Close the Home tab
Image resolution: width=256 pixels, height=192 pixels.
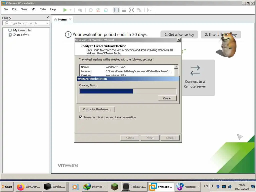point(70,19)
